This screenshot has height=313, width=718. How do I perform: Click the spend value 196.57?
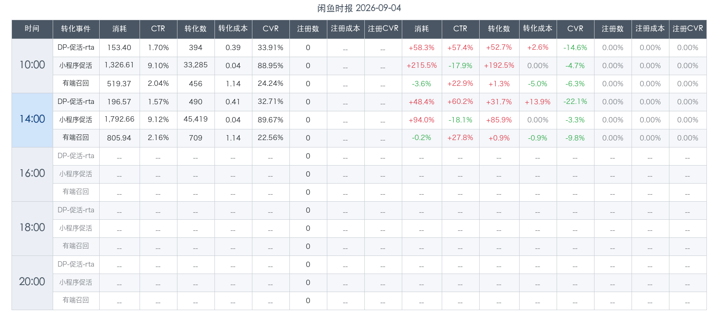[119, 102]
